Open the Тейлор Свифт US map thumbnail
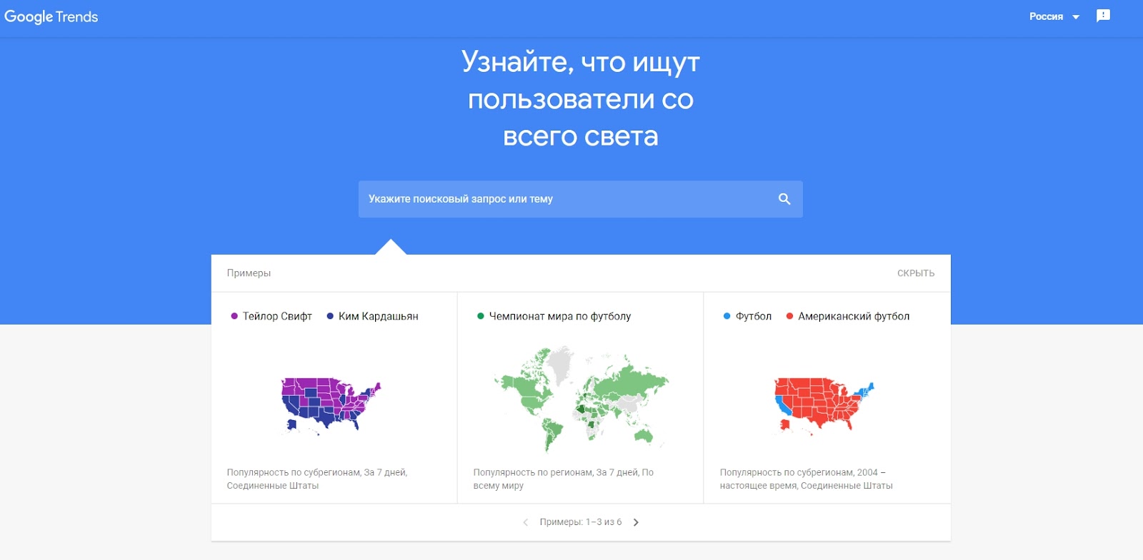 point(331,404)
